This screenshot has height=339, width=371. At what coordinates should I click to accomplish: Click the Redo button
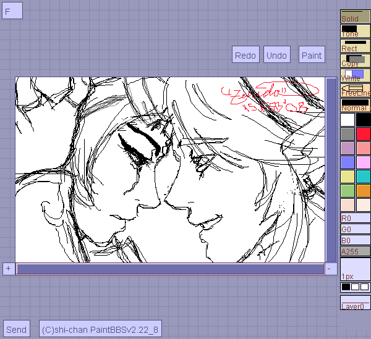tap(245, 55)
